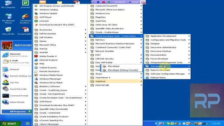Screen dimensions: 224x126
Task: Launch JDeveloper [Debug Console]
Action: tap(121, 70)
